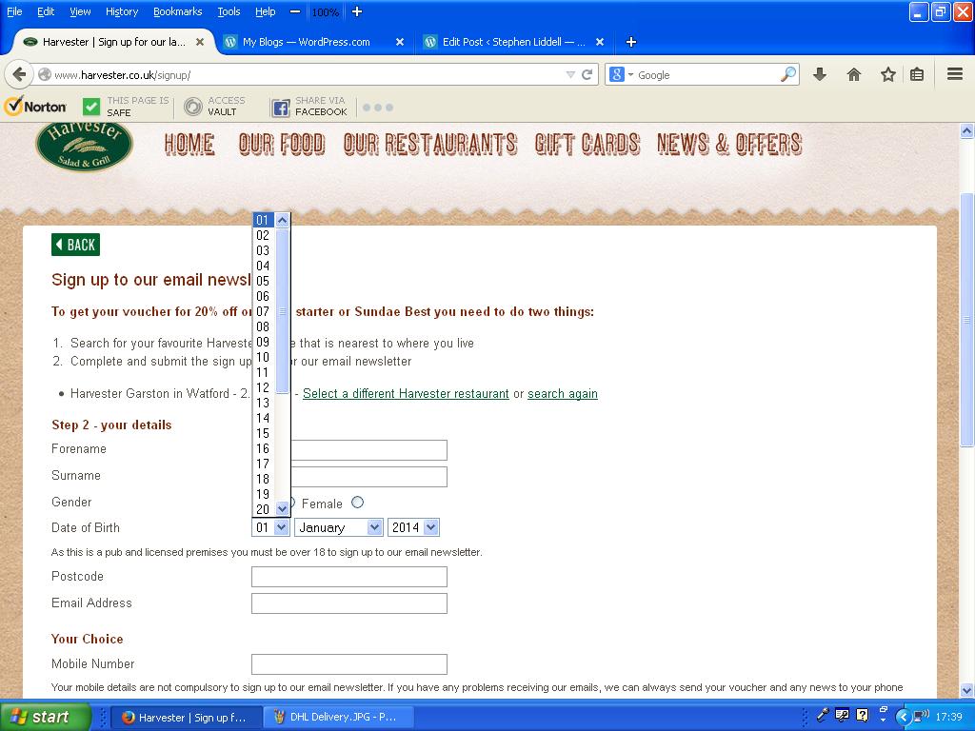Viewport: 975px width, 731px height.
Task: Choose day 15 in the open list
Action: click(263, 433)
